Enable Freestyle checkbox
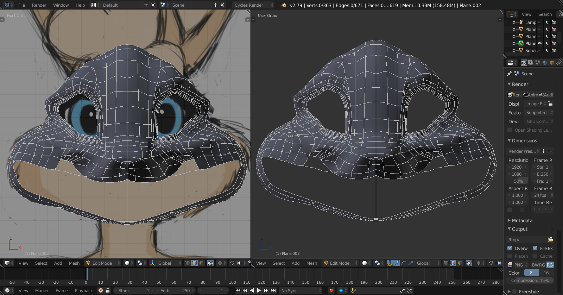 514,291
